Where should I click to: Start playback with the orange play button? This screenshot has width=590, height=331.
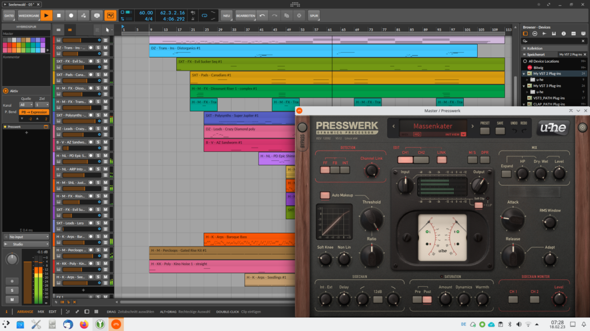[x=46, y=16]
